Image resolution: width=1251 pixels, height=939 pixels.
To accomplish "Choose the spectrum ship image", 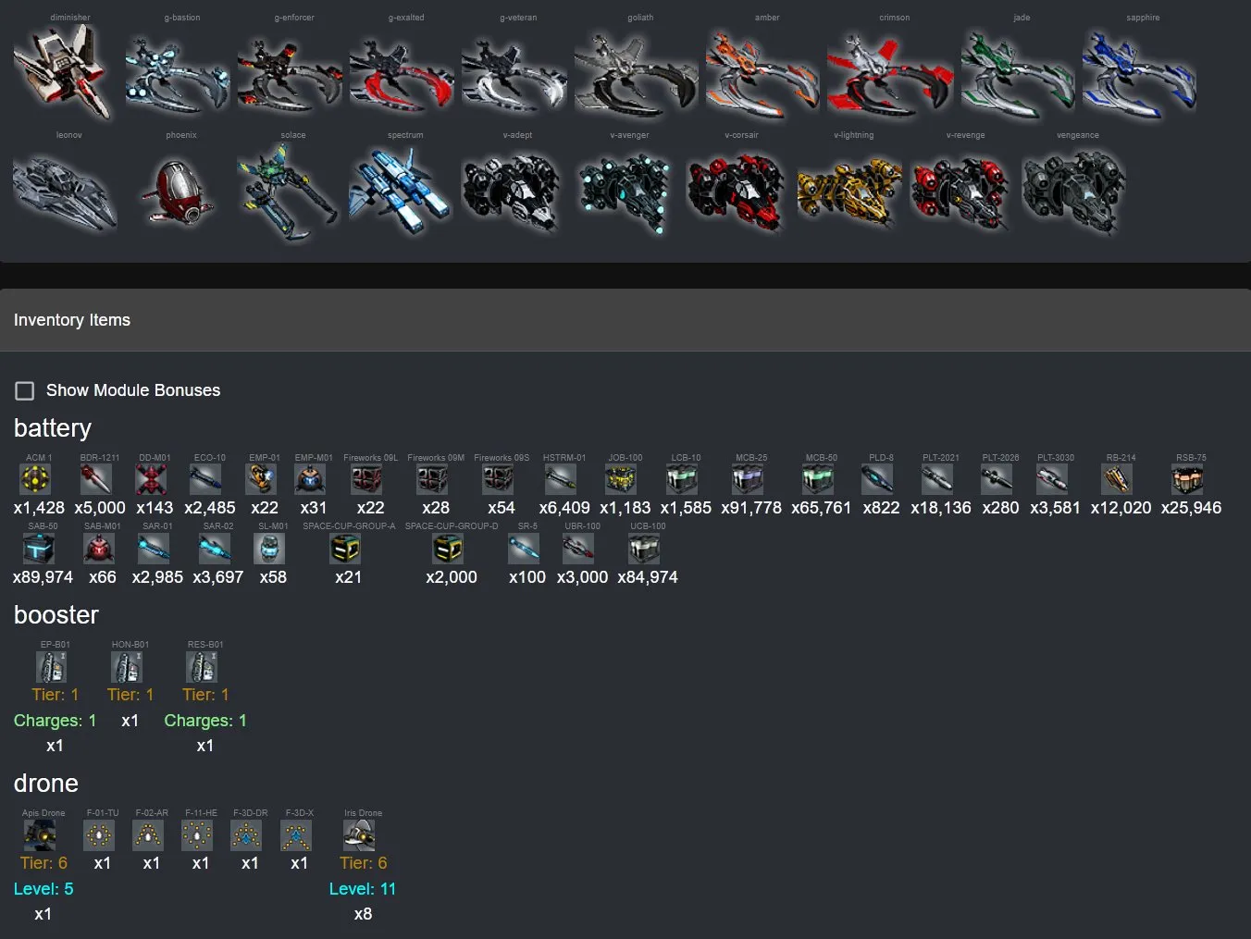I will (400, 191).
